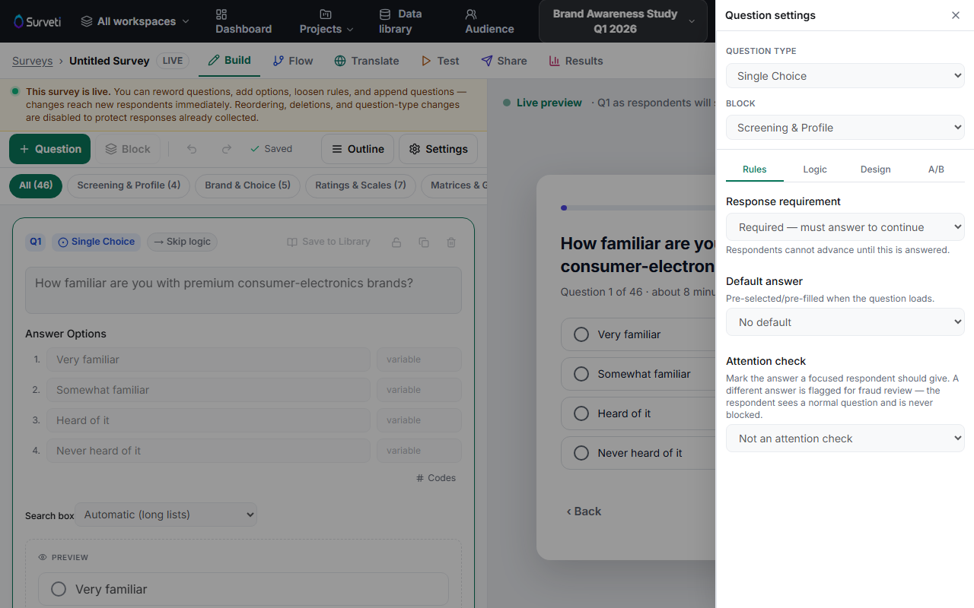
Task: Select Very familiar radio in builder preview
Action: pyautogui.click(x=59, y=589)
